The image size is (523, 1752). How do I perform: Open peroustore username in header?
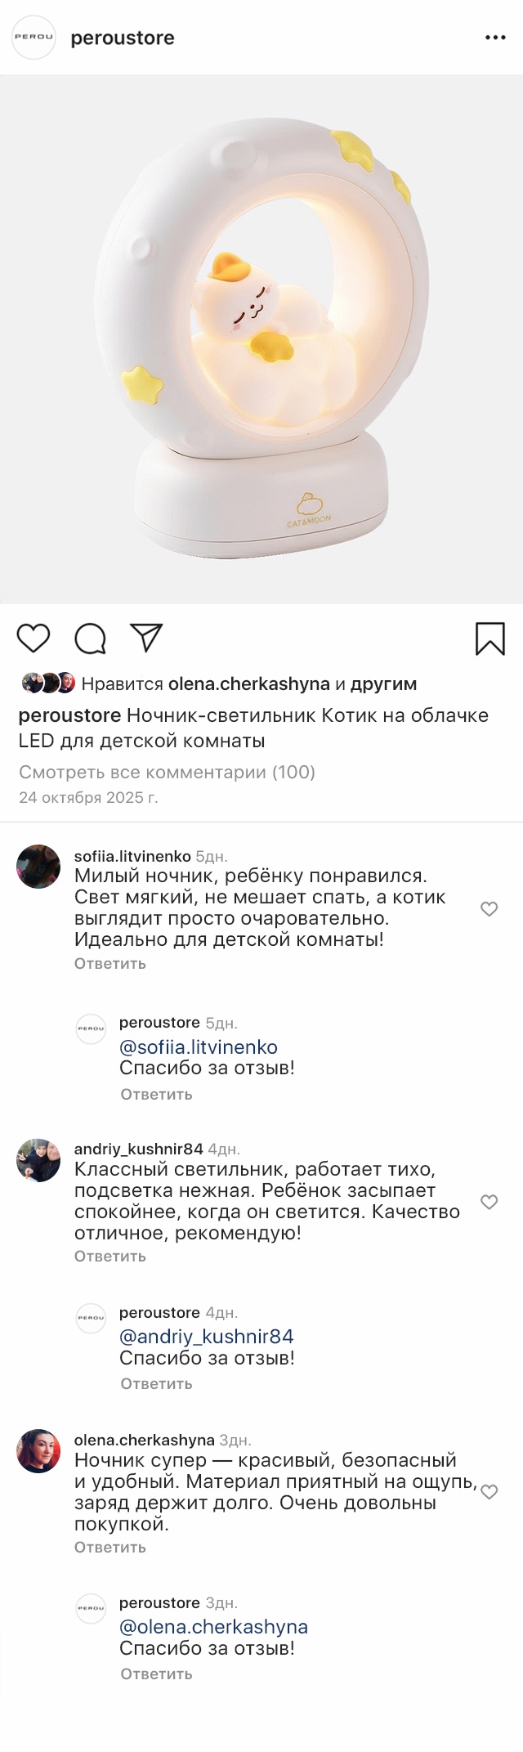(x=123, y=38)
